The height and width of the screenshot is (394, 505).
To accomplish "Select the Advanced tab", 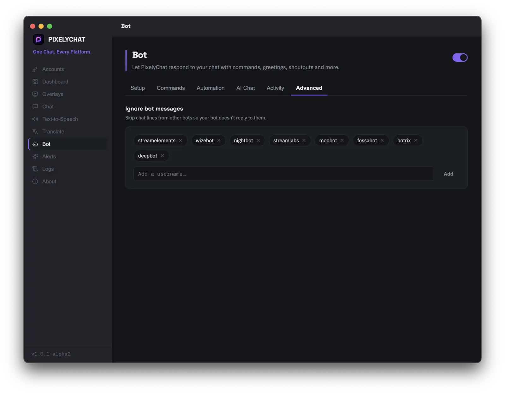I will pos(309,88).
